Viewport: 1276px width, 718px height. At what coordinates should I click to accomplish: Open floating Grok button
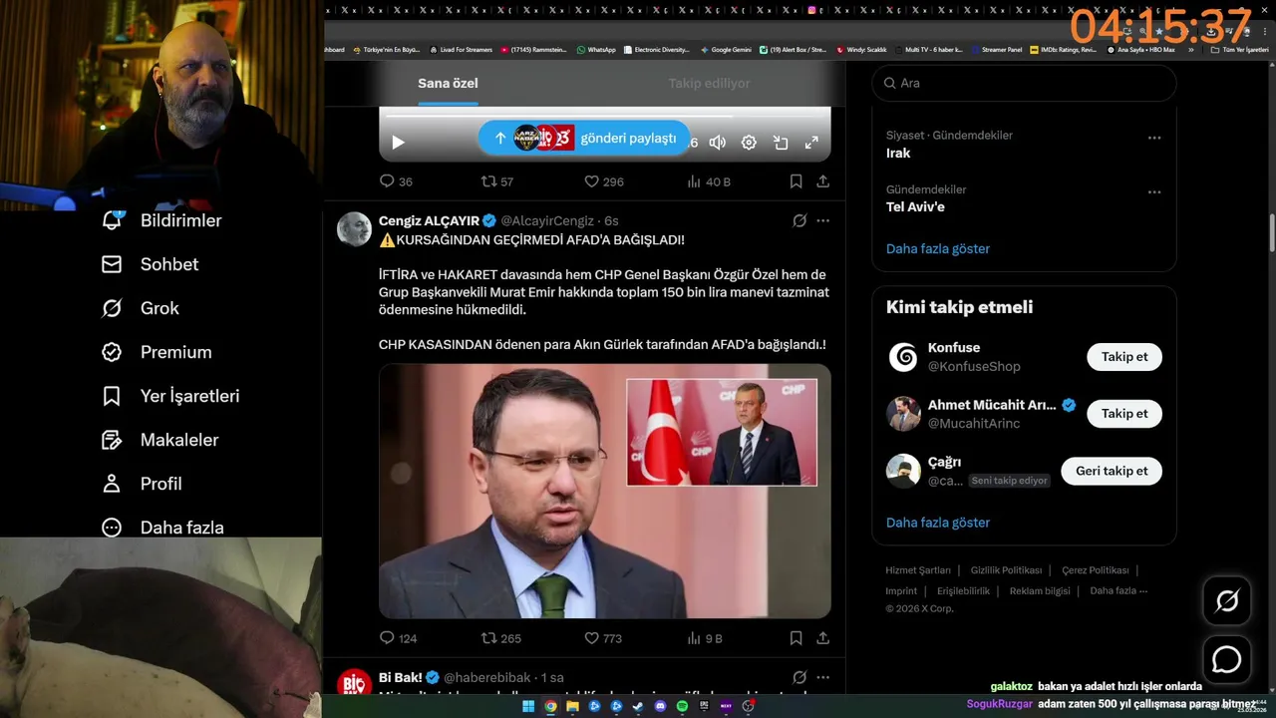[1226, 601]
